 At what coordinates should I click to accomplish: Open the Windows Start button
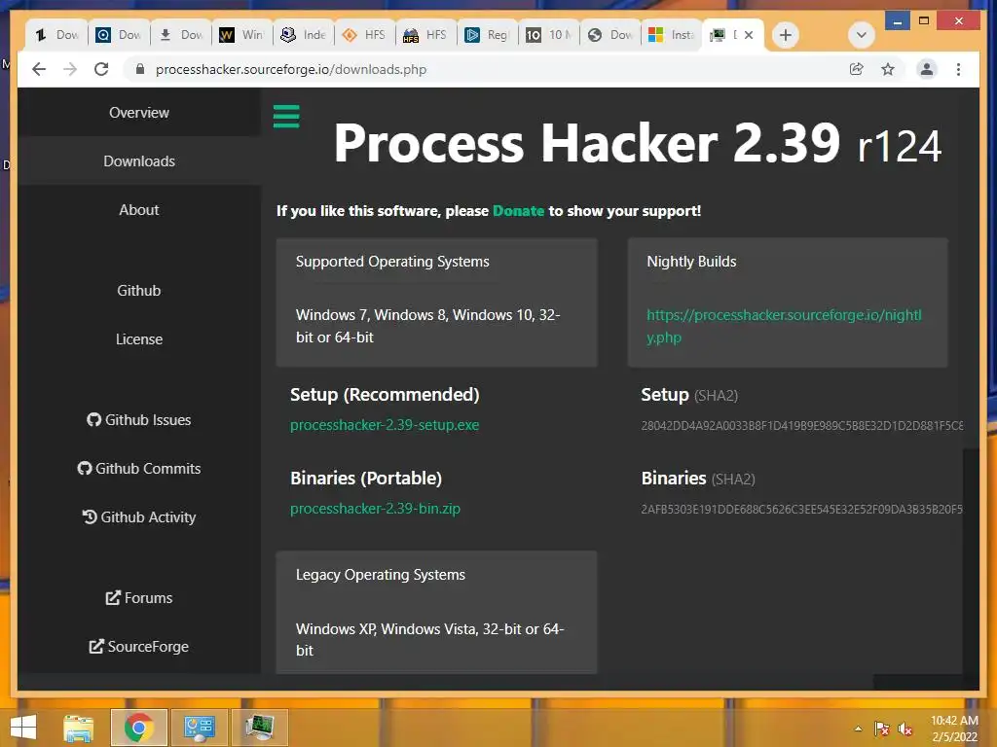point(23,728)
